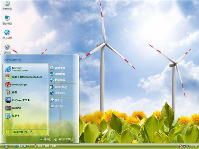The height and width of the screenshot is (149, 199).
Task: Click 我的电脑 icon on the desktop
Action: (x=7, y=19)
